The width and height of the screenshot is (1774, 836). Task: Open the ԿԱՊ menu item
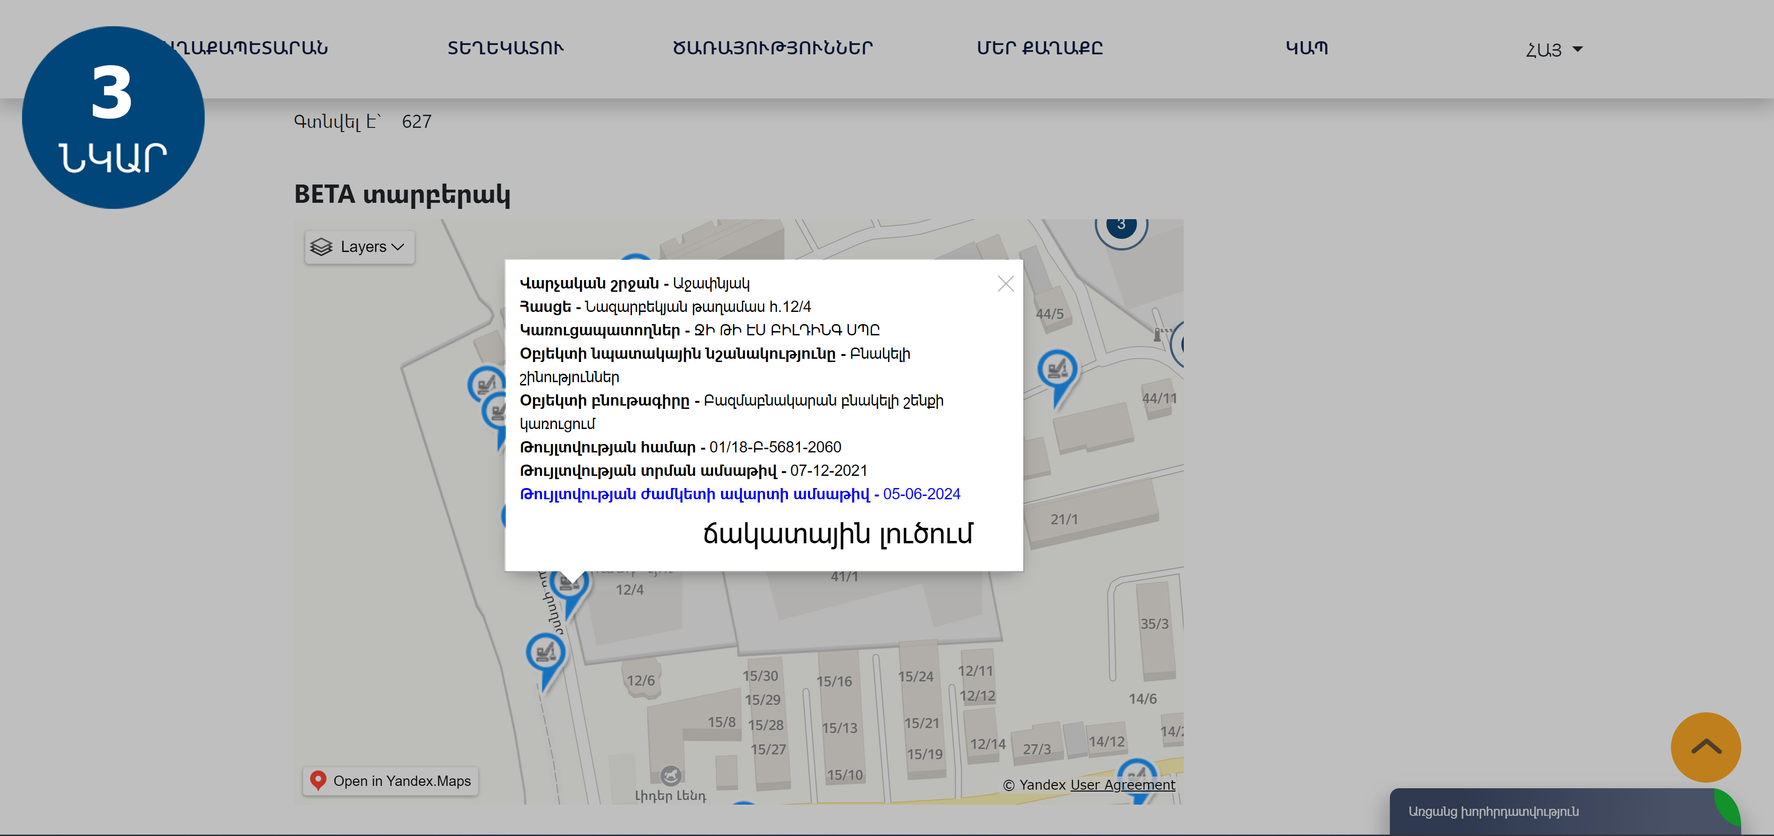coord(1306,48)
